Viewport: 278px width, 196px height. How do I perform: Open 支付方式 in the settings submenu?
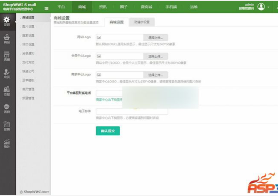(x=28, y=62)
